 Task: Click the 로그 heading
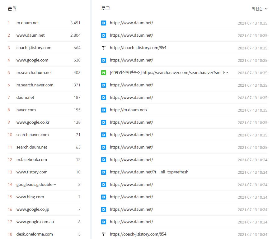pyautogui.click(x=106, y=8)
